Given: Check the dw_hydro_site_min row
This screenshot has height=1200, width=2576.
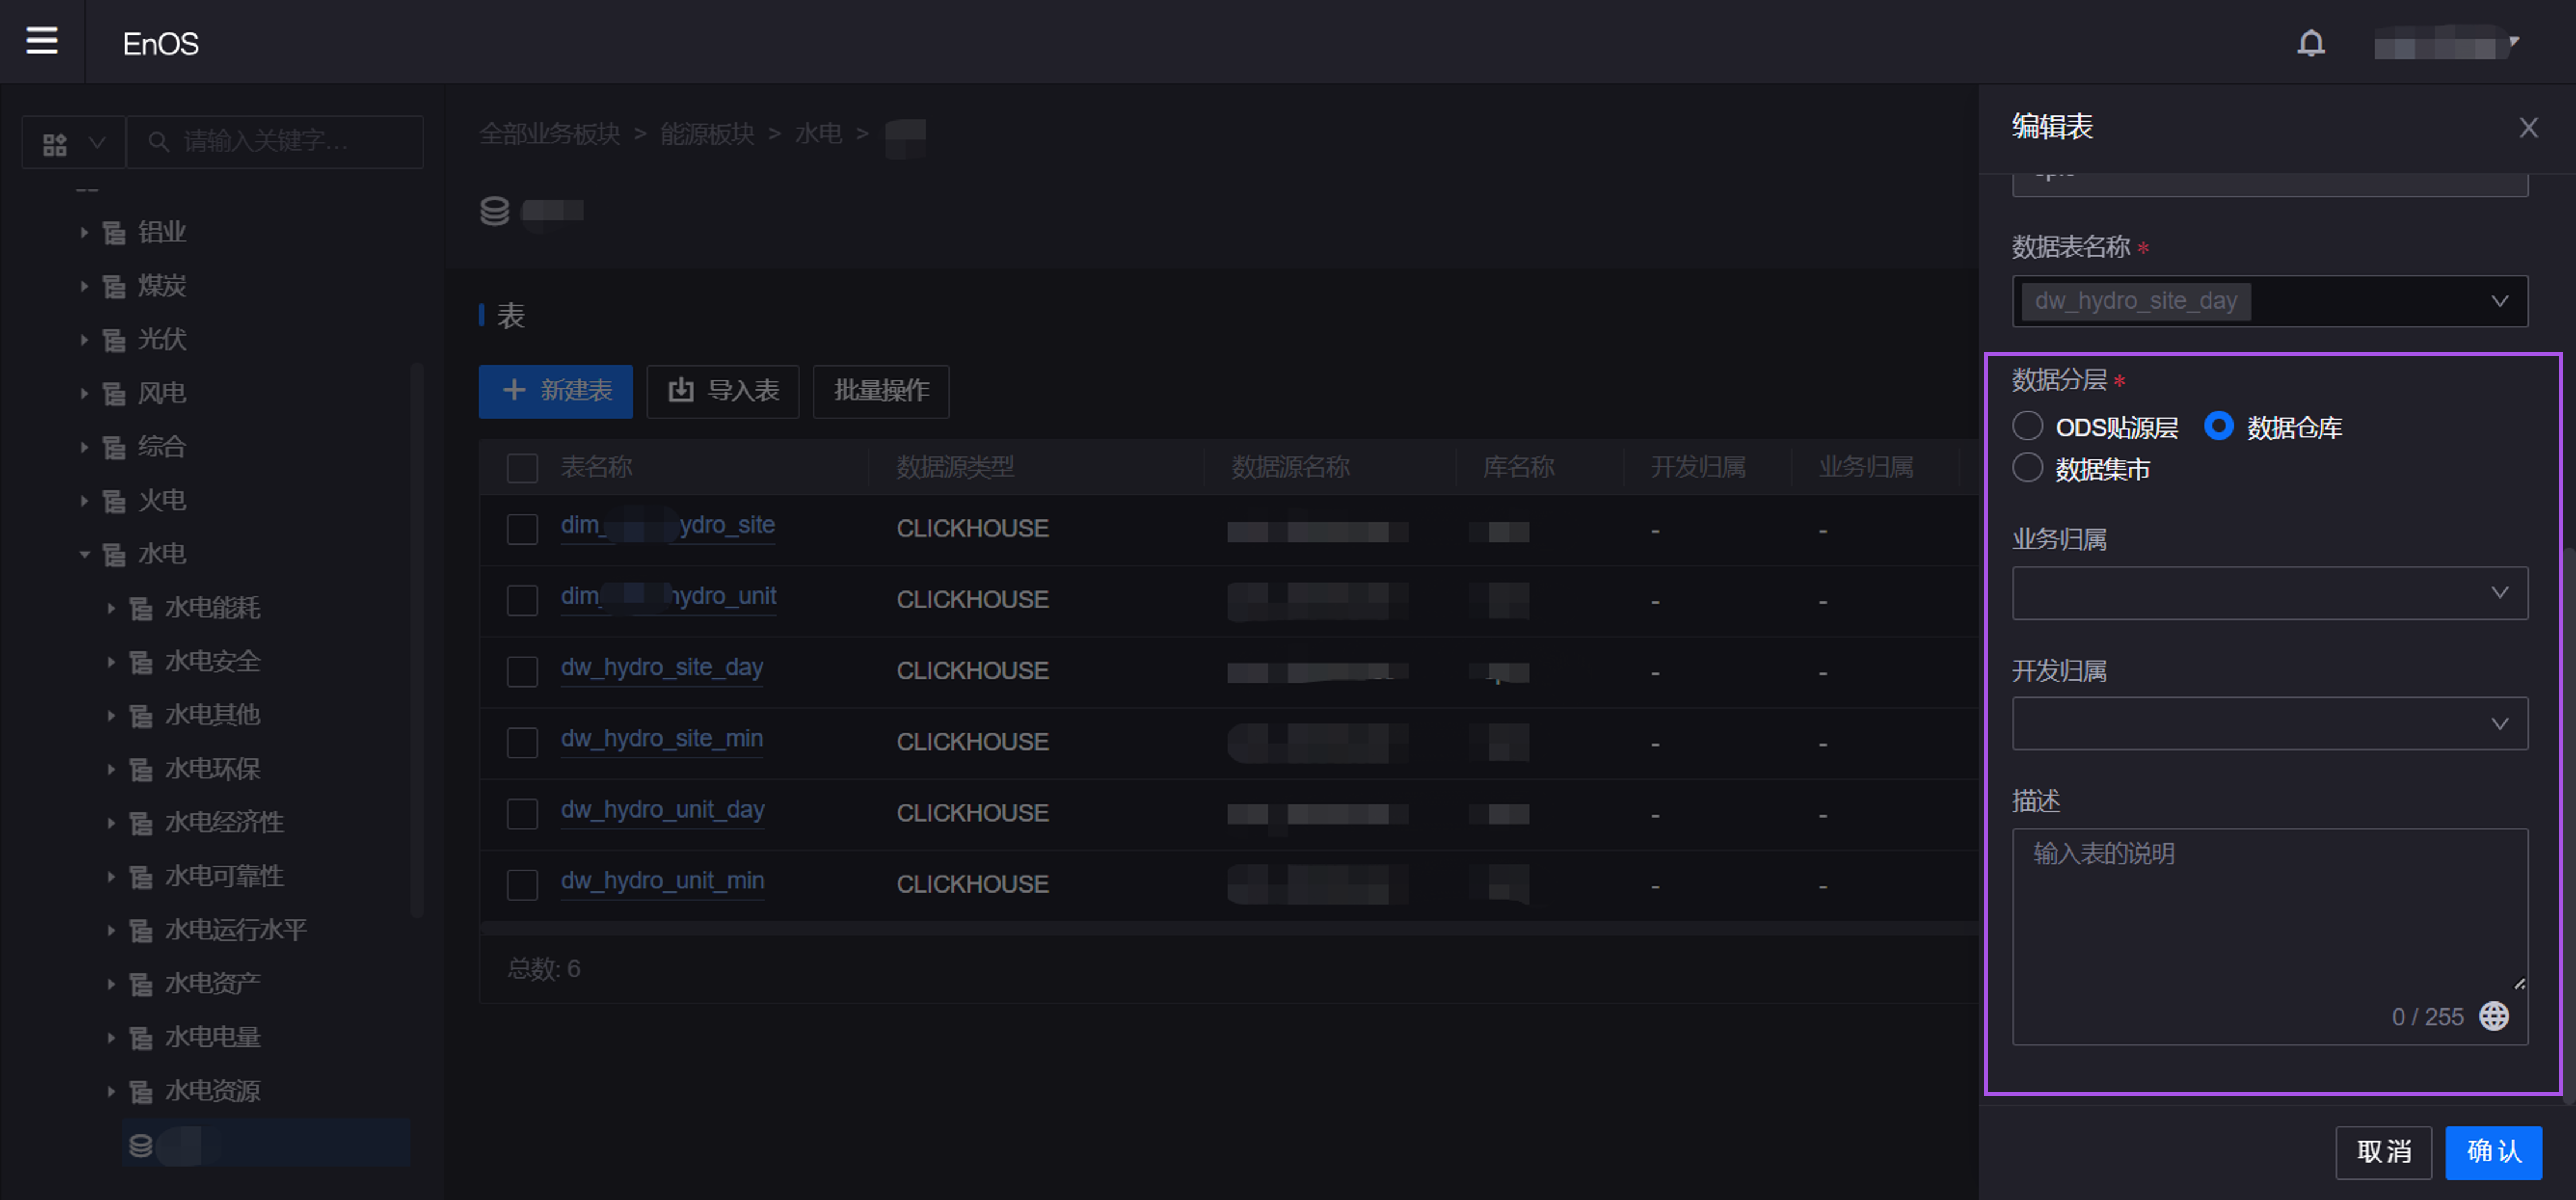Looking at the screenshot, I should click(x=522, y=742).
